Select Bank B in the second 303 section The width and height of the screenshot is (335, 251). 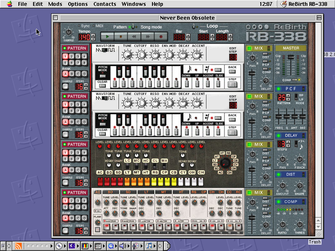(x=72, y=122)
